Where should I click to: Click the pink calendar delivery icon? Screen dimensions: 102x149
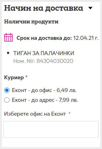pos(8,37)
